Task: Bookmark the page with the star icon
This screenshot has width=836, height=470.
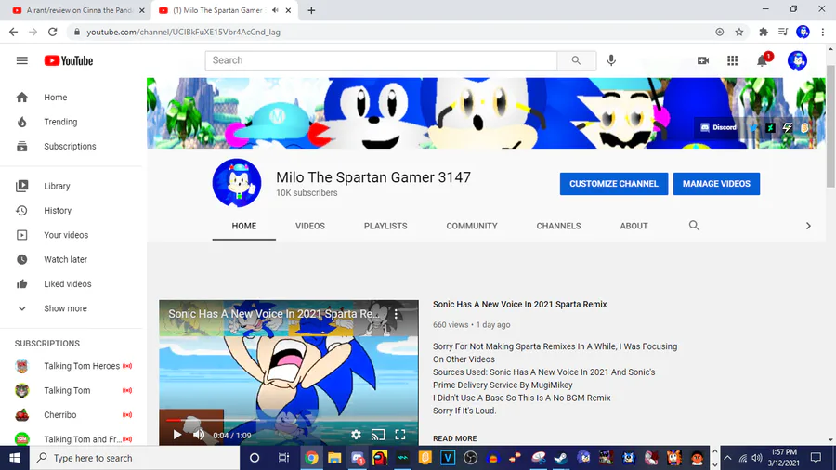Action: tap(739, 32)
